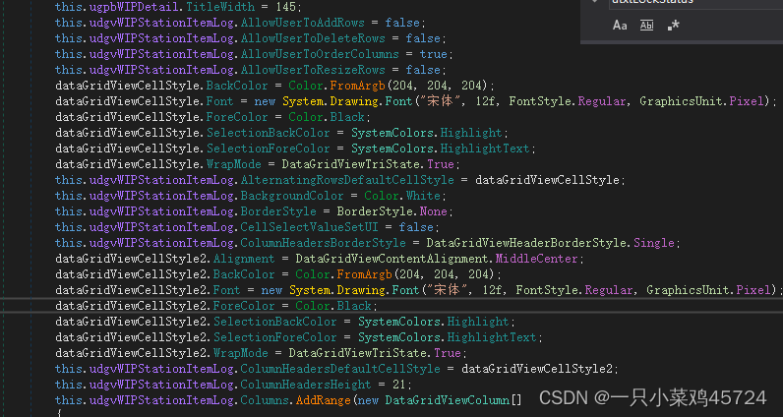783x417 pixels.
Task: Click the CellSelectValueSetUI property
Action: [x=310, y=227]
